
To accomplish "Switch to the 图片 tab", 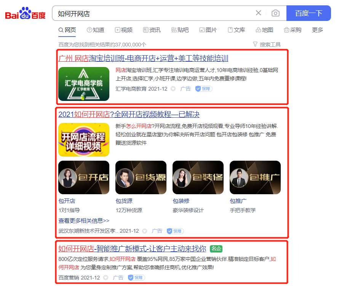I will (x=208, y=30).
